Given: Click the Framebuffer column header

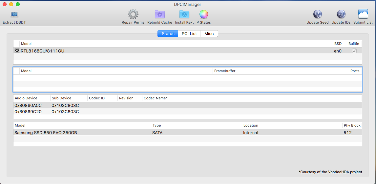Looking at the screenshot, I should [225, 71].
